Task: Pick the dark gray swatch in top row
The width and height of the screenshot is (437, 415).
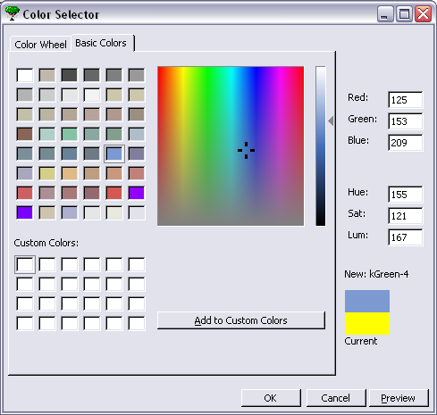Action: tap(70, 75)
